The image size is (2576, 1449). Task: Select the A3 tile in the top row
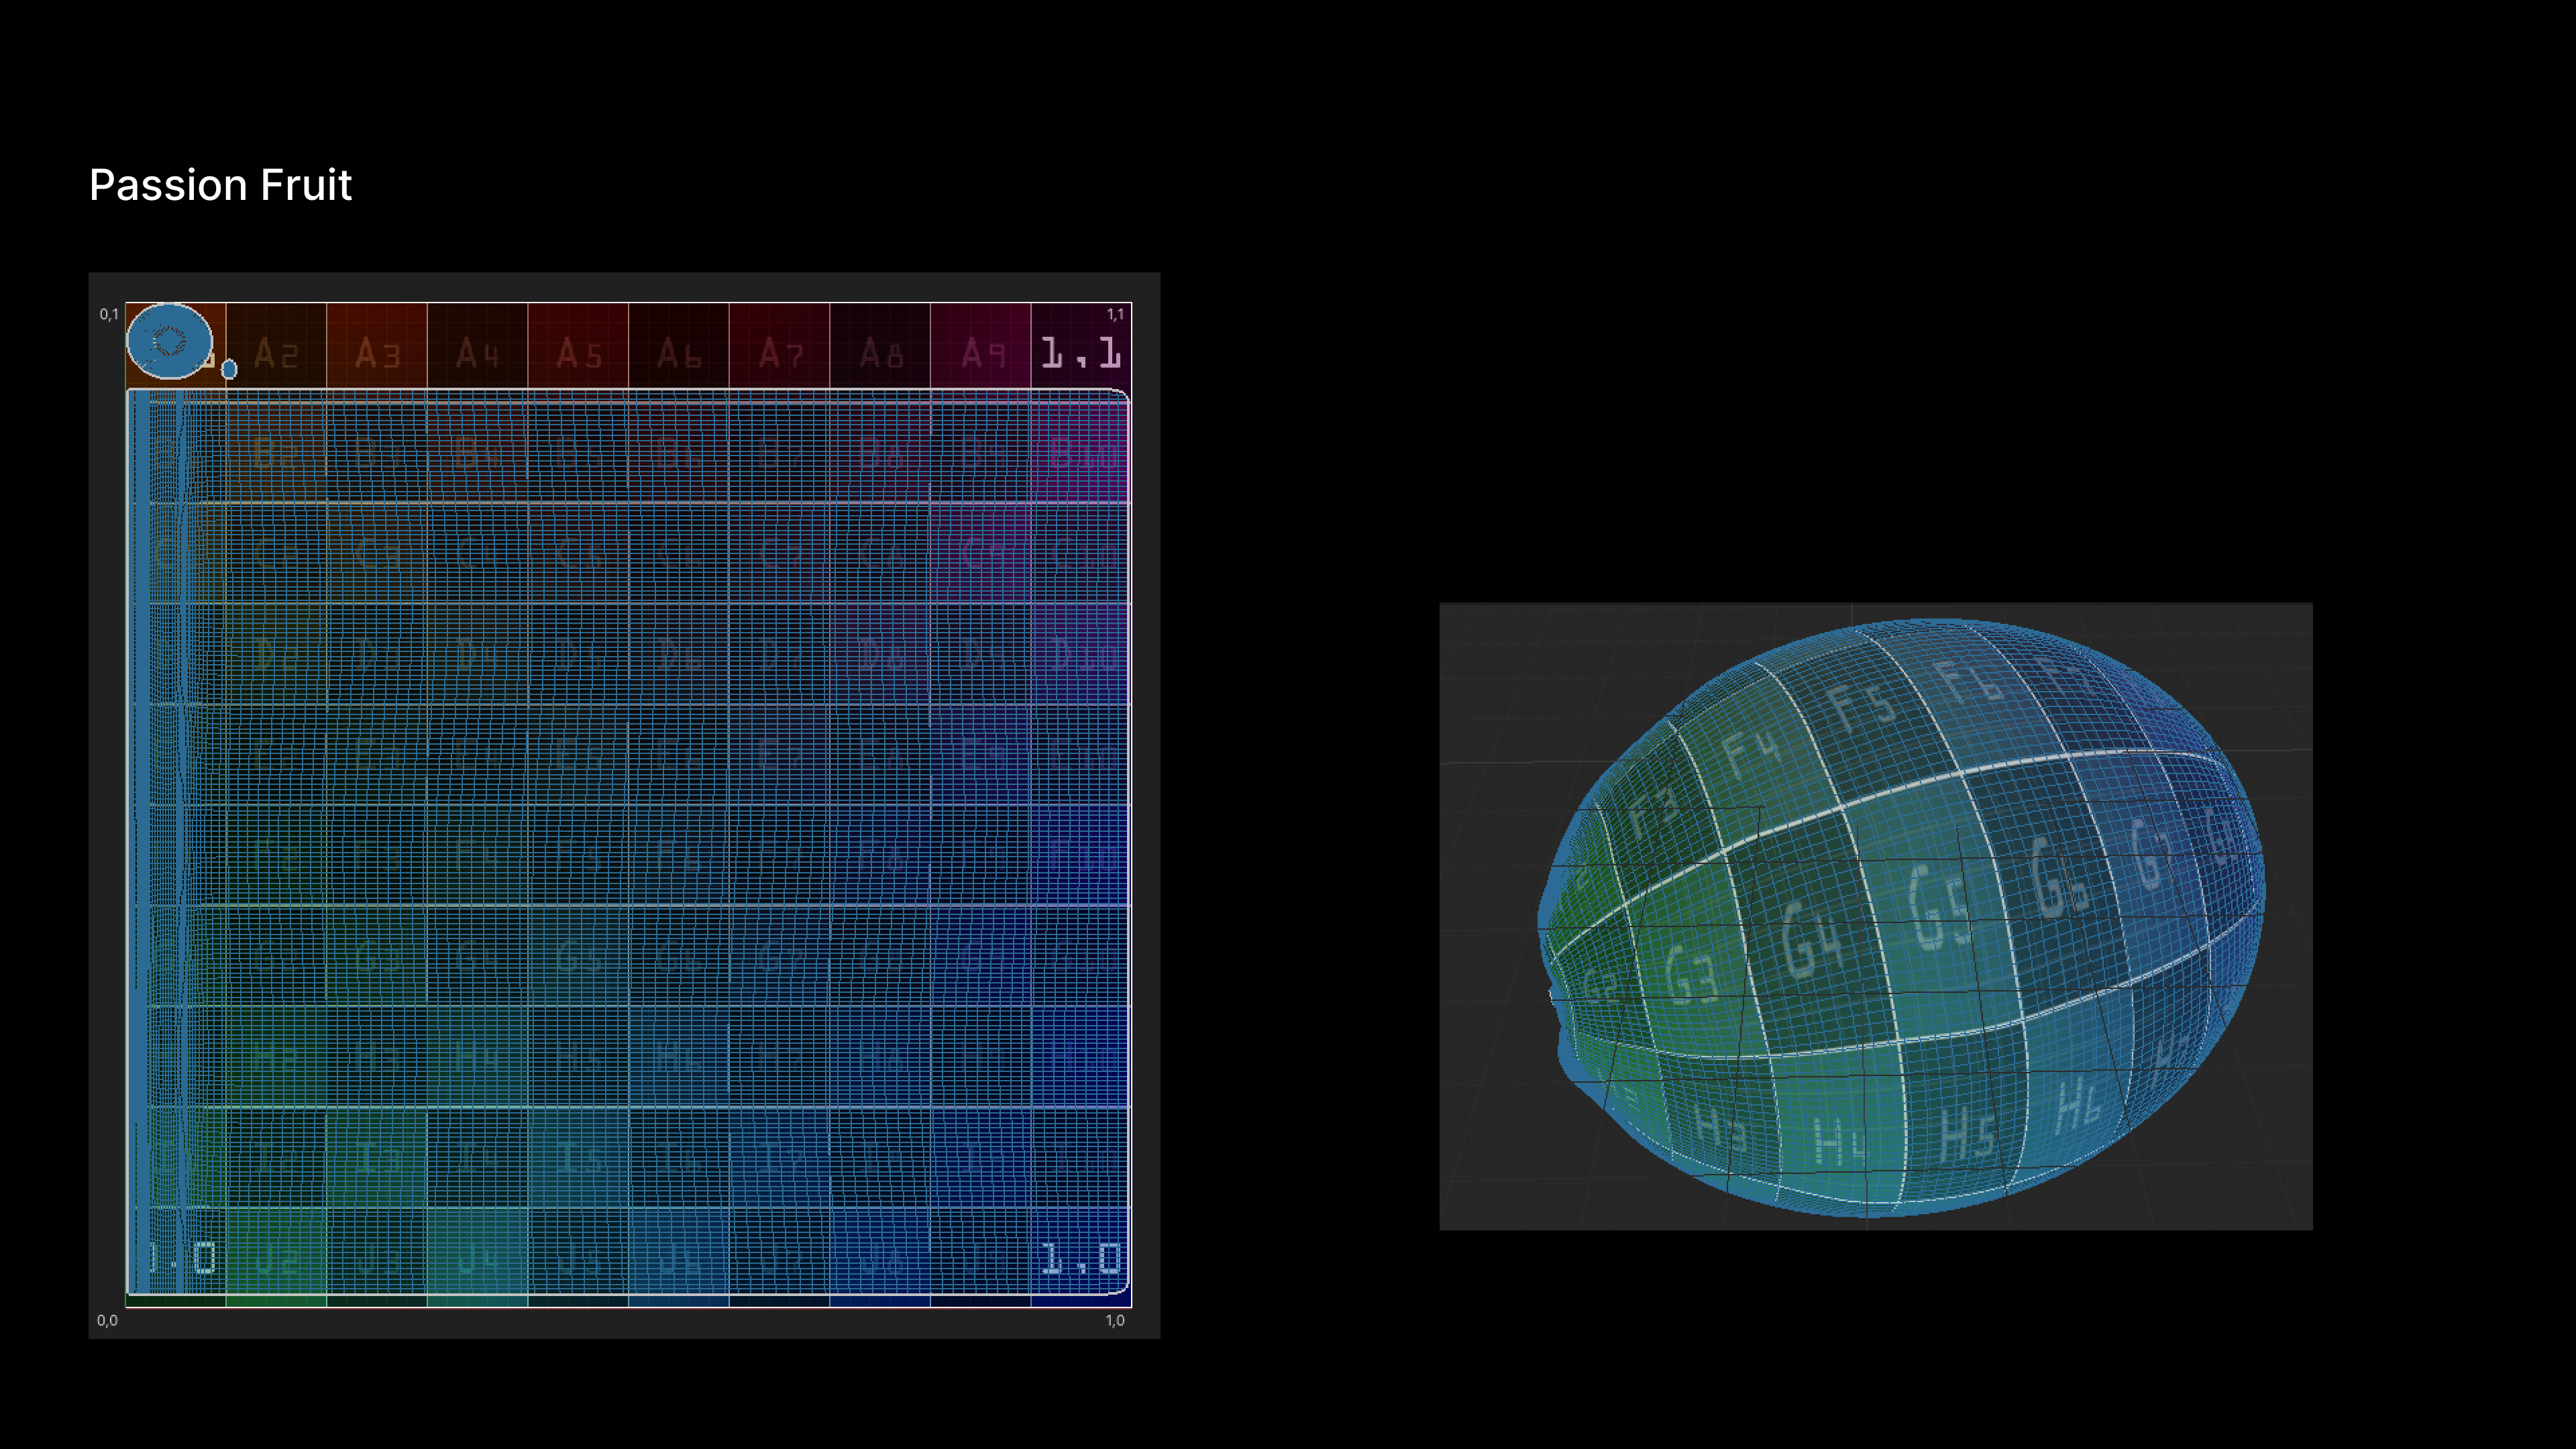pyautogui.click(x=377, y=352)
